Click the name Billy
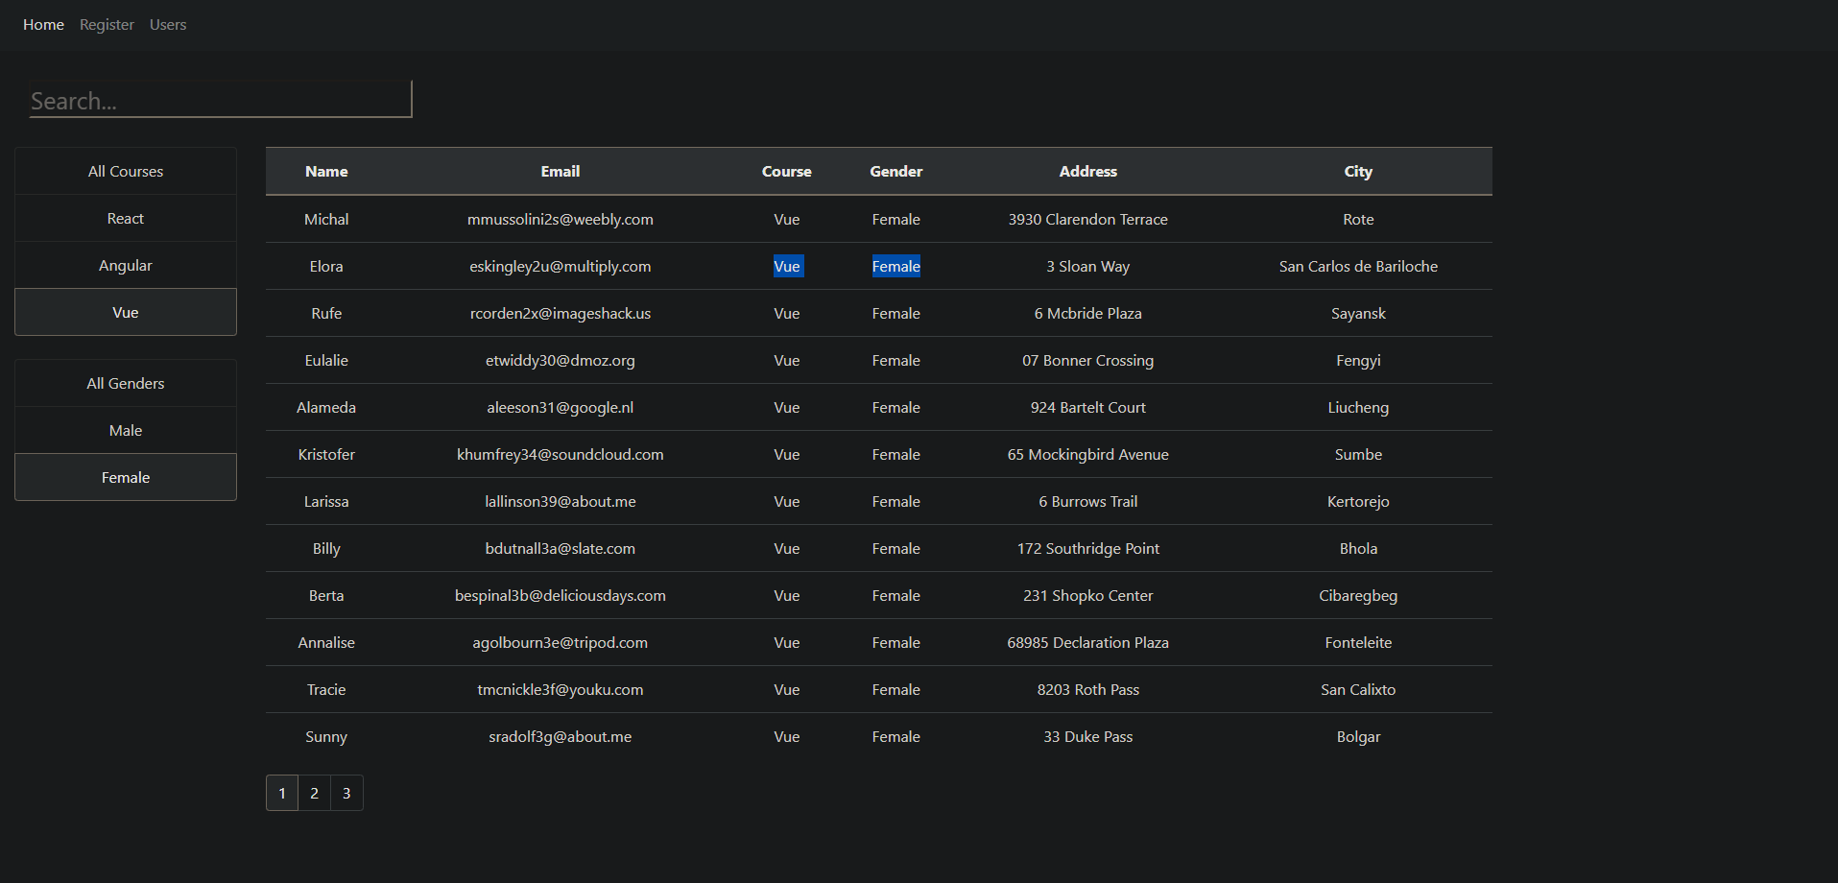The height and width of the screenshot is (883, 1838). 326,549
